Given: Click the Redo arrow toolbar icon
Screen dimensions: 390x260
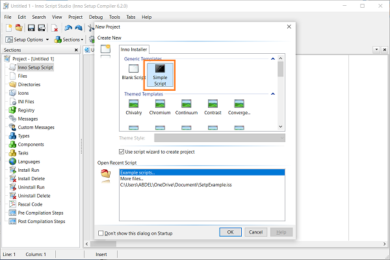Looking at the screenshot, I should point(79,28).
